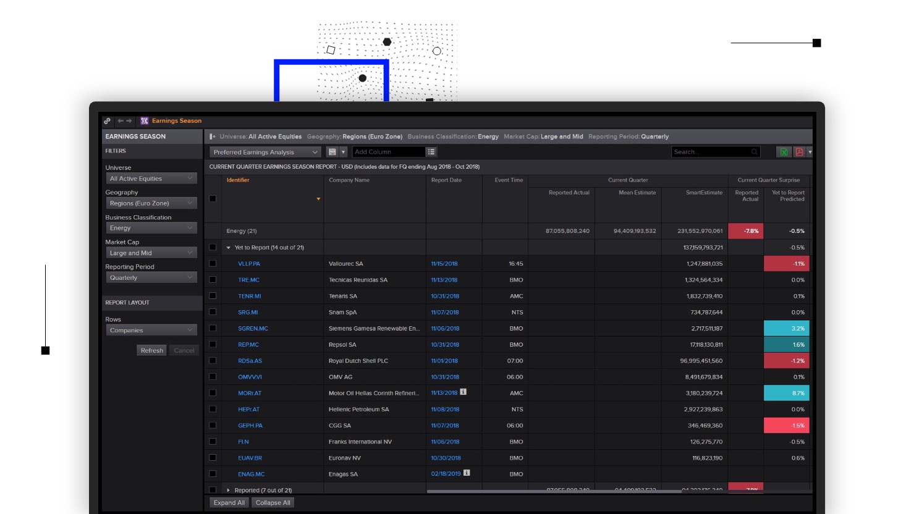This screenshot has height=514, width=914.
Task: Click the Add Column input field
Action: pyautogui.click(x=389, y=152)
